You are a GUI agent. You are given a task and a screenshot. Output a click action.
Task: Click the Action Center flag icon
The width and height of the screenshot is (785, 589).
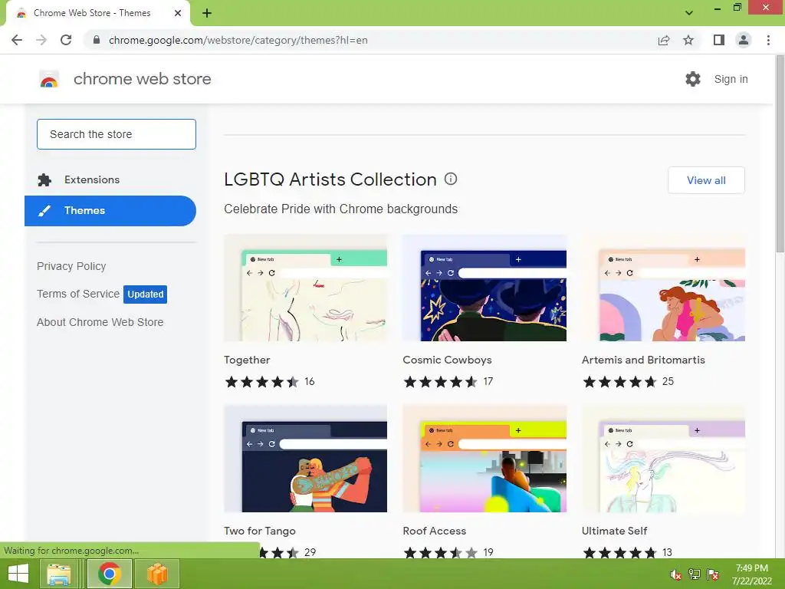click(x=713, y=574)
